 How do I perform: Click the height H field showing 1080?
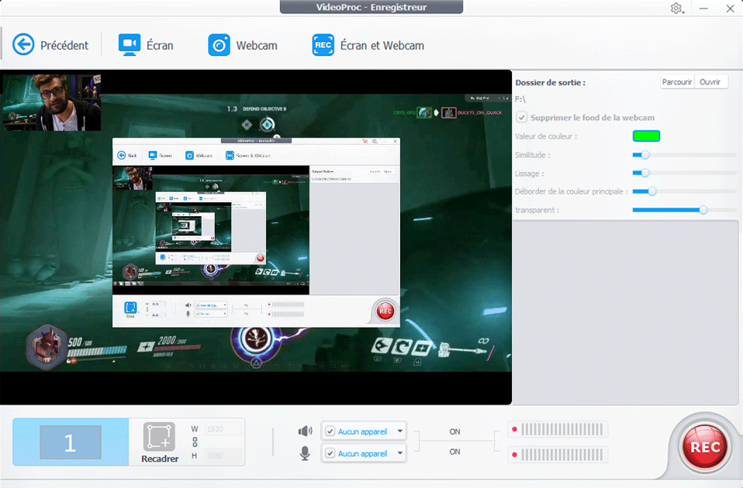click(x=223, y=455)
